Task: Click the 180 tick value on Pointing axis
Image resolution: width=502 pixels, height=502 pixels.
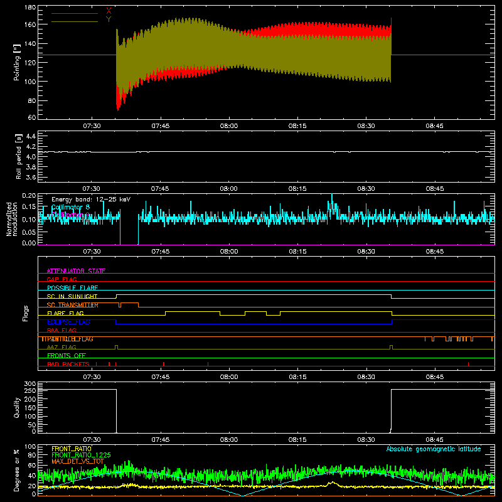Action: pos(30,8)
